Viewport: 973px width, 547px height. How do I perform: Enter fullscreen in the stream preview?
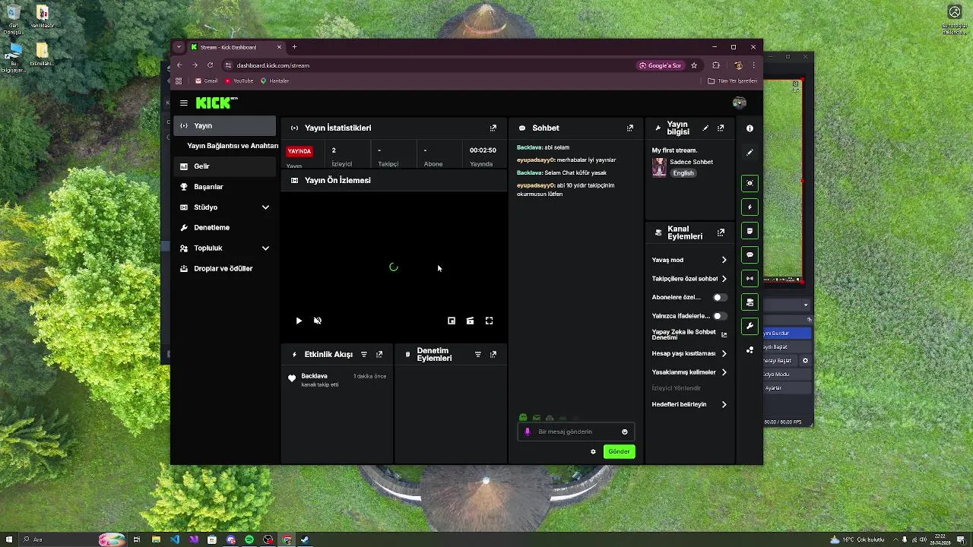point(489,321)
